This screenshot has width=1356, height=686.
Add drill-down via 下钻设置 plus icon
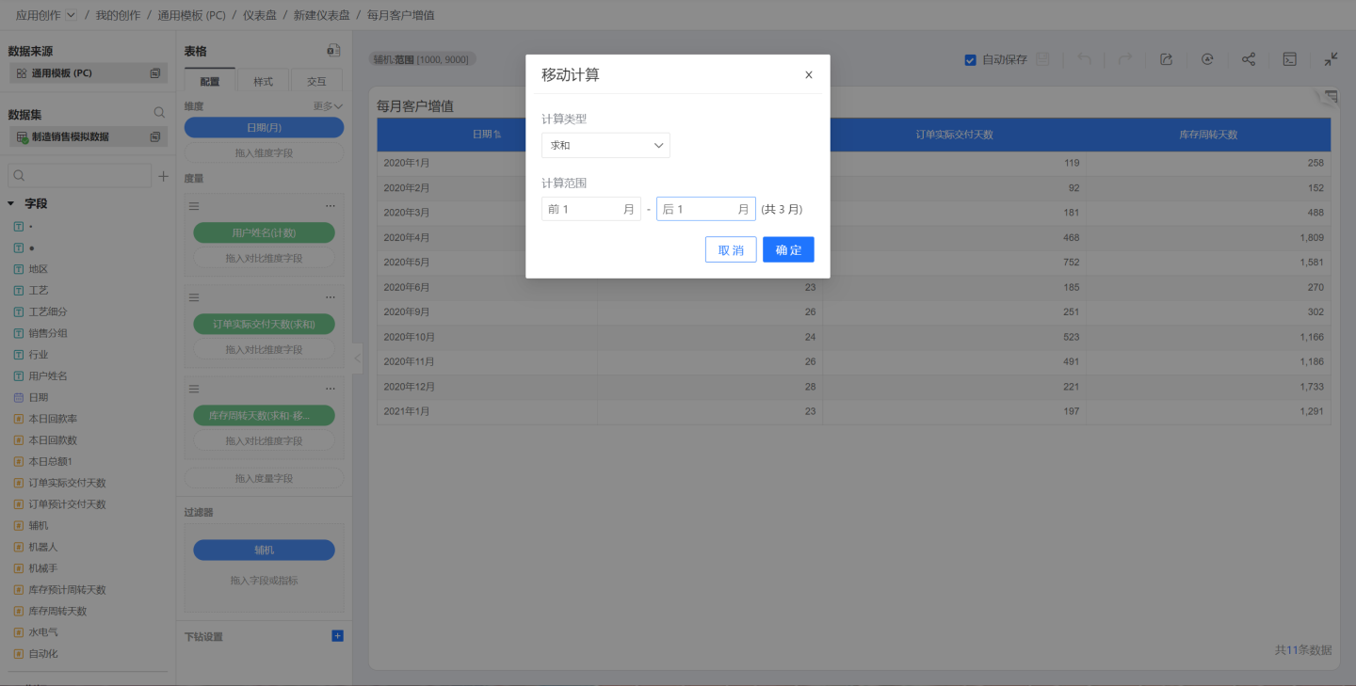pos(337,636)
